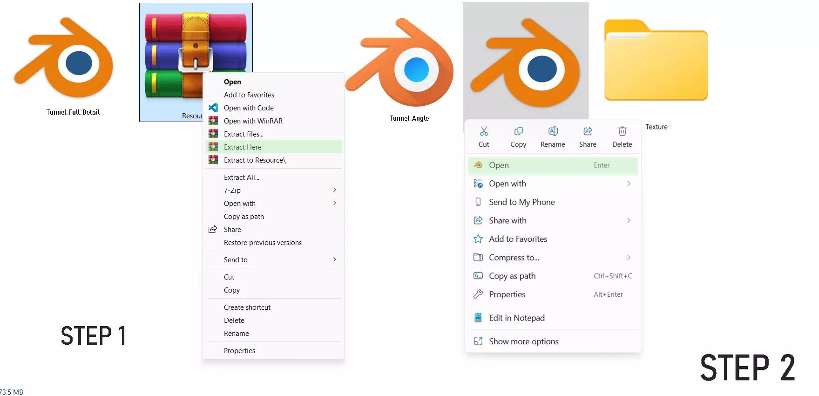
Task: Click WinRAR icon beside Extract to Resource\
Action: click(x=213, y=160)
